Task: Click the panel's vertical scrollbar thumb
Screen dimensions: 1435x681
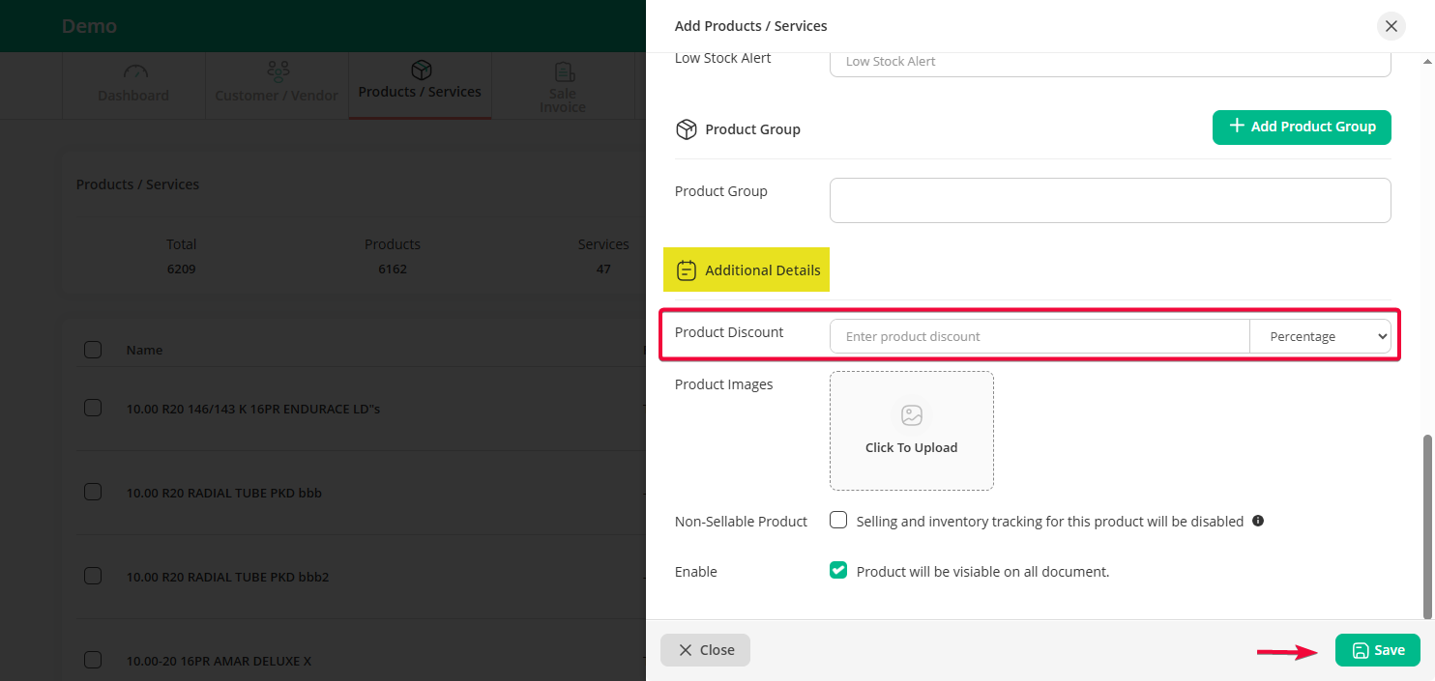Action: [x=1426, y=525]
